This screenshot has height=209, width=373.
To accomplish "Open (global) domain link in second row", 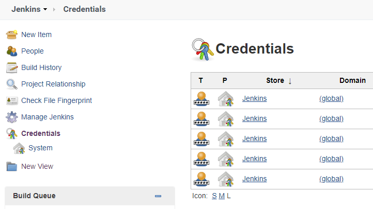I will [331, 119].
